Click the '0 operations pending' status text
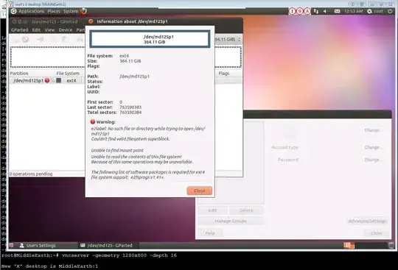This screenshot has height=270, width=398. click(x=31, y=174)
